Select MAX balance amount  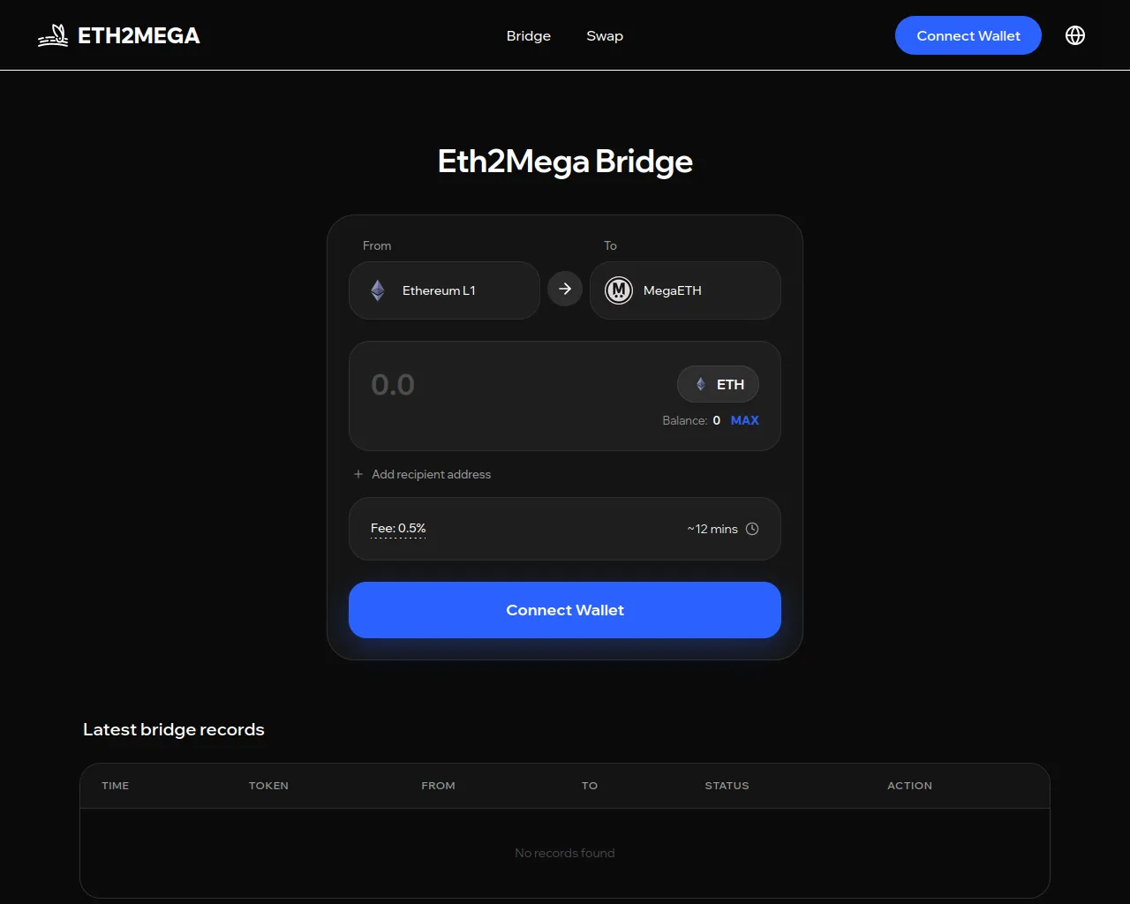744,420
